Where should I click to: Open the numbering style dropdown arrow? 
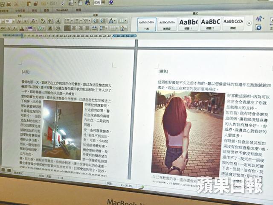pos(81,21)
